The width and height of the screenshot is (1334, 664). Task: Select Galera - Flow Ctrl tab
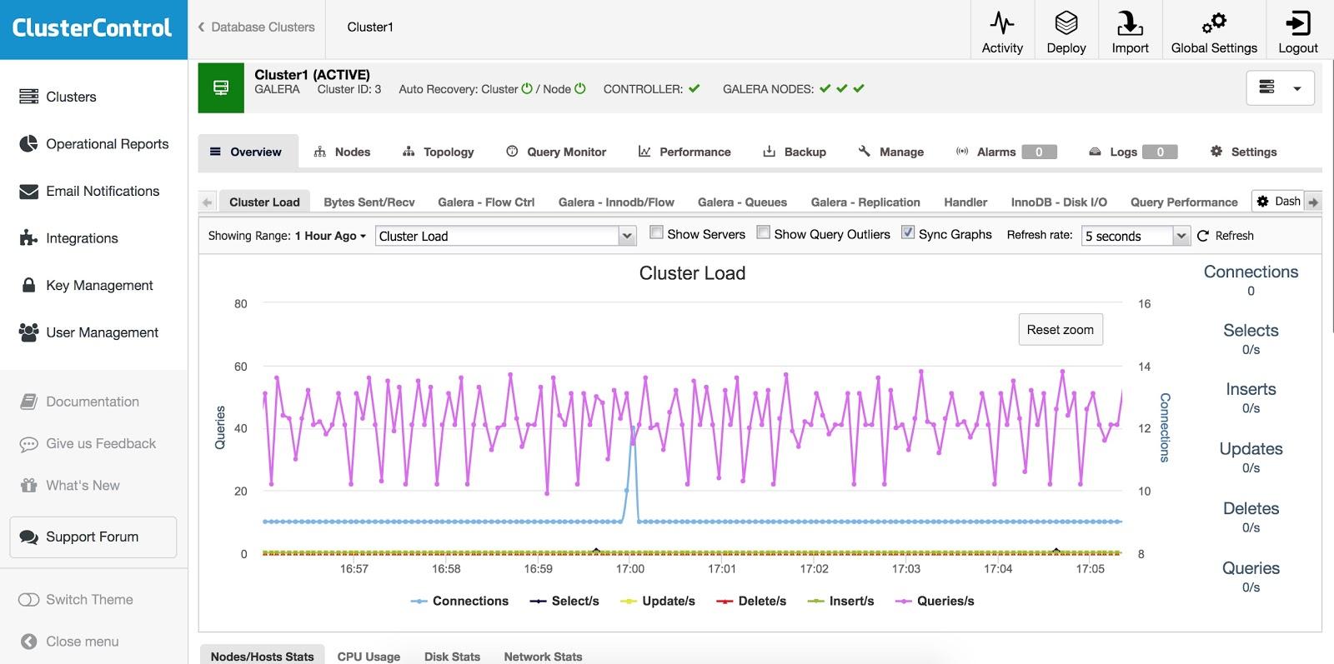(x=486, y=202)
